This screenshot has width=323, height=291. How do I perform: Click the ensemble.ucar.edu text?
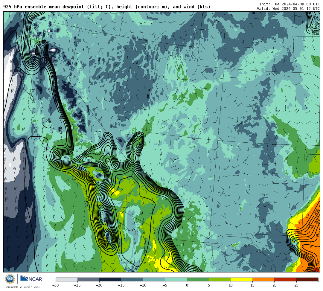[23, 287]
